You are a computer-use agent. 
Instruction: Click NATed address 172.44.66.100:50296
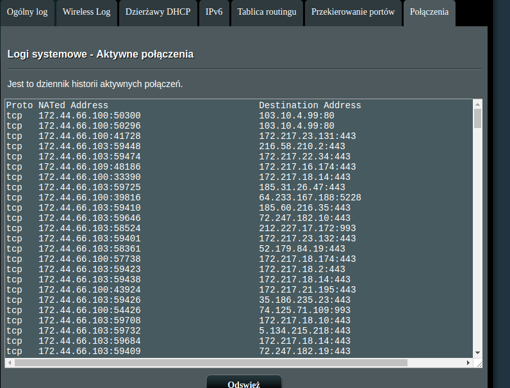[90, 125]
